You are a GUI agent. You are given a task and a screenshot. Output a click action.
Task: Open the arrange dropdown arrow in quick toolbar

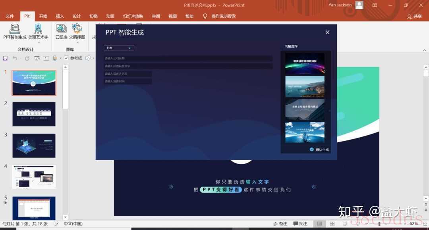pos(60,58)
